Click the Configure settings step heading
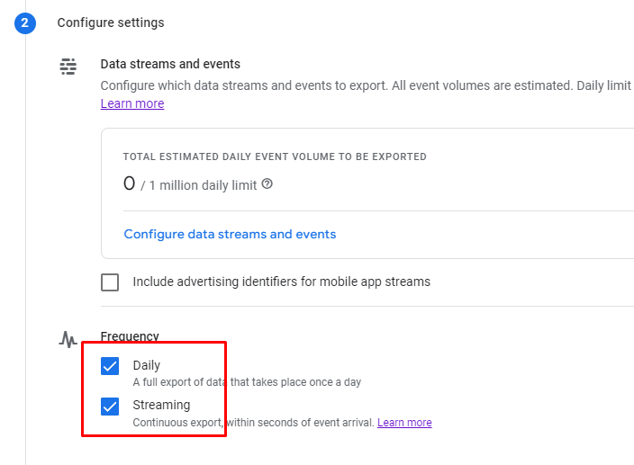634x465 pixels. [111, 22]
